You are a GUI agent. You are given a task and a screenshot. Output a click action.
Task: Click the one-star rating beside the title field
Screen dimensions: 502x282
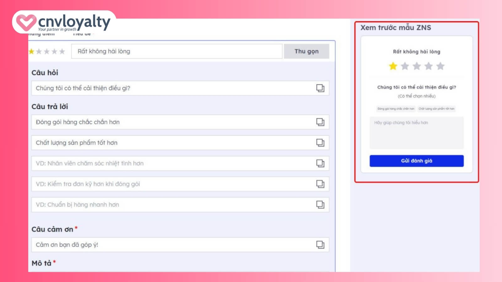[31, 51]
